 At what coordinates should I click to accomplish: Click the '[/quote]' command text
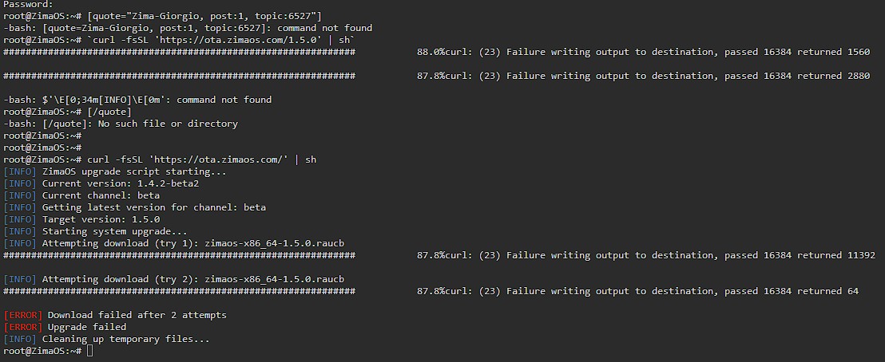click(x=109, y=112)
